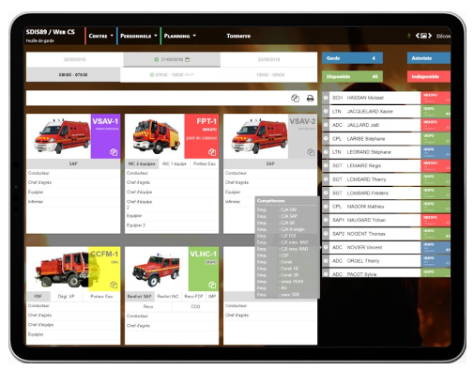This screenshot has height=371, width=474.
Task: Click the Tonnerre centre name in header
Action: (238, 36)
